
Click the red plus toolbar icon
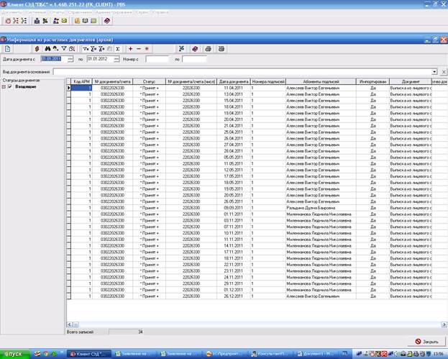coord(131,49)
